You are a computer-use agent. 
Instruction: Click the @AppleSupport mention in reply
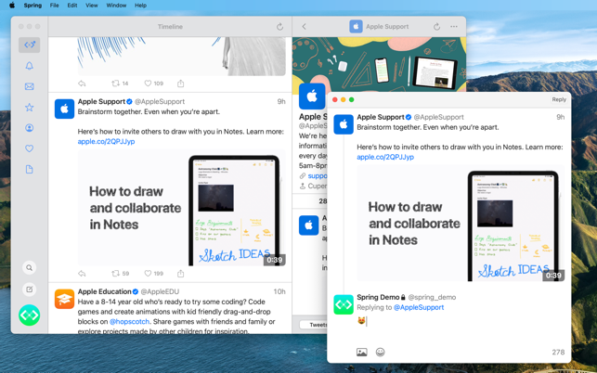pyautogui.click(x=419, y=307)
